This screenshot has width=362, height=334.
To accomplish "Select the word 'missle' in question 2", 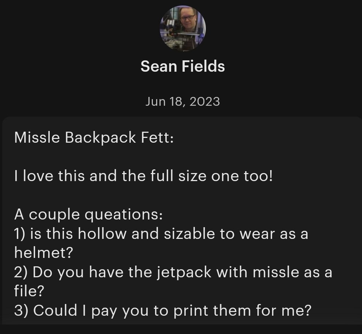I will pos(275,272).
